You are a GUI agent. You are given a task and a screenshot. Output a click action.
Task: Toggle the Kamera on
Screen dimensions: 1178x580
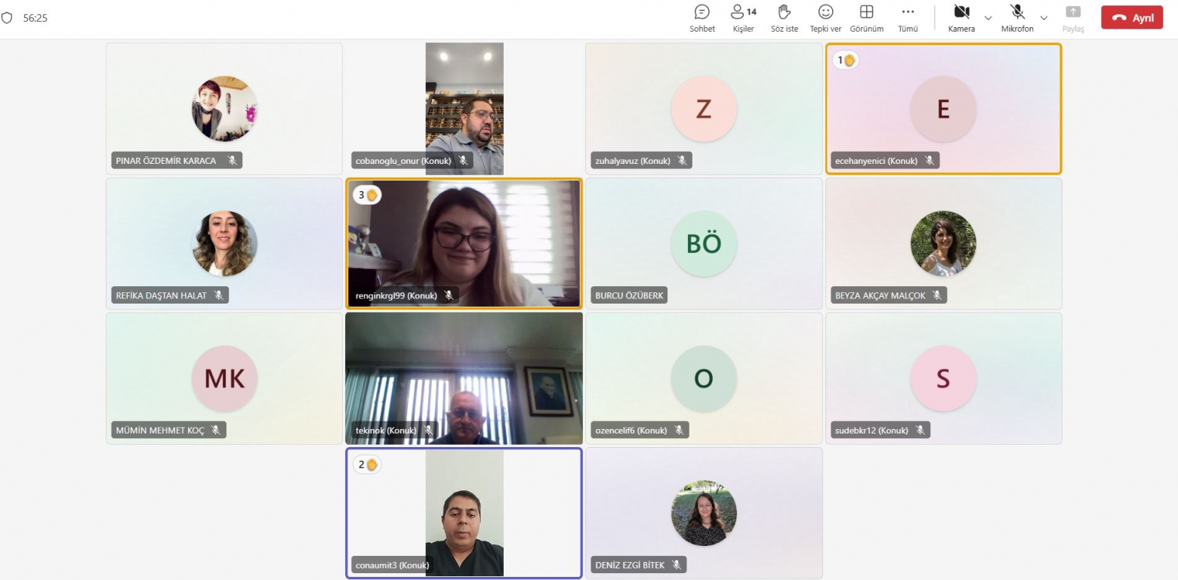(961, 13)
